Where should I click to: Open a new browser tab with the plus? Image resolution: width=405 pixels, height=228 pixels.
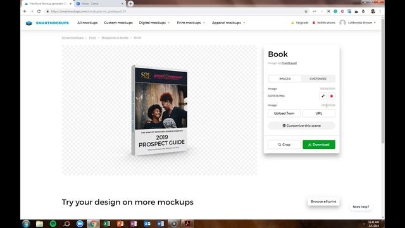click(x=130, y=4)
